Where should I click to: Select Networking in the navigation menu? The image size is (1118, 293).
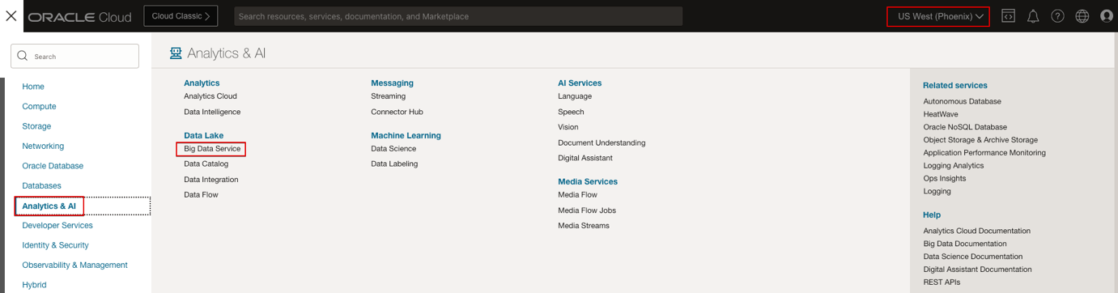tap(43, 146)
